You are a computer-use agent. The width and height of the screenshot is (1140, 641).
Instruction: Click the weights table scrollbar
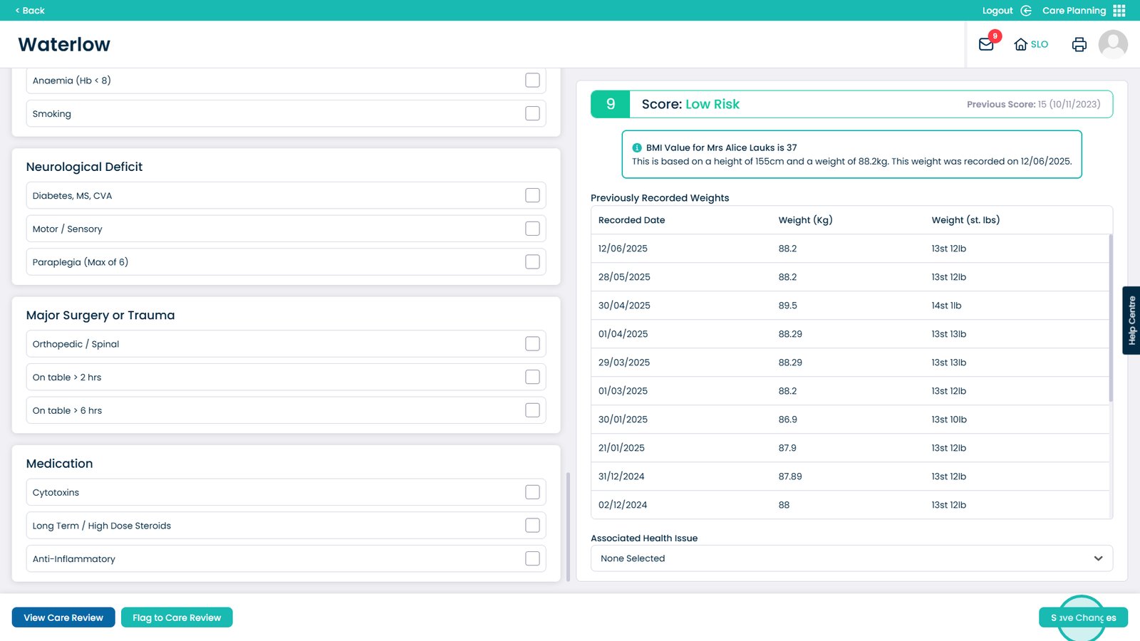(x=1110, y=318)
